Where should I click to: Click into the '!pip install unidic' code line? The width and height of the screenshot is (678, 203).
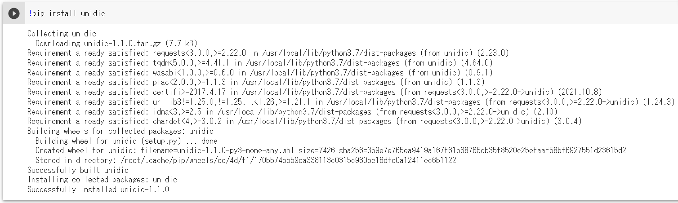pos(66,13)
